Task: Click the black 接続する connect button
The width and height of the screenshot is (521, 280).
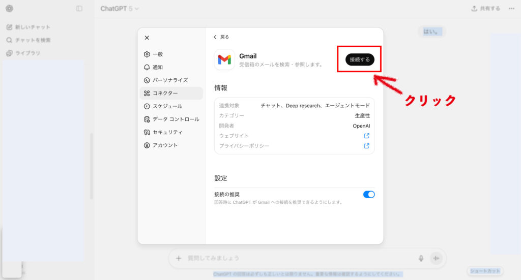Action: [x=360, y=59]
